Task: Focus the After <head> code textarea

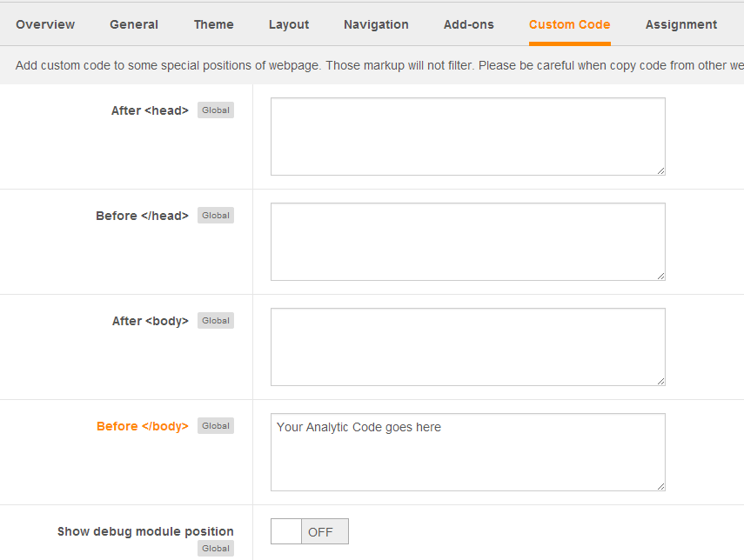Action: coord(468,137)
